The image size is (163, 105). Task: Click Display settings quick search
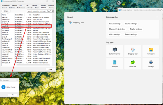coord(136,29)
